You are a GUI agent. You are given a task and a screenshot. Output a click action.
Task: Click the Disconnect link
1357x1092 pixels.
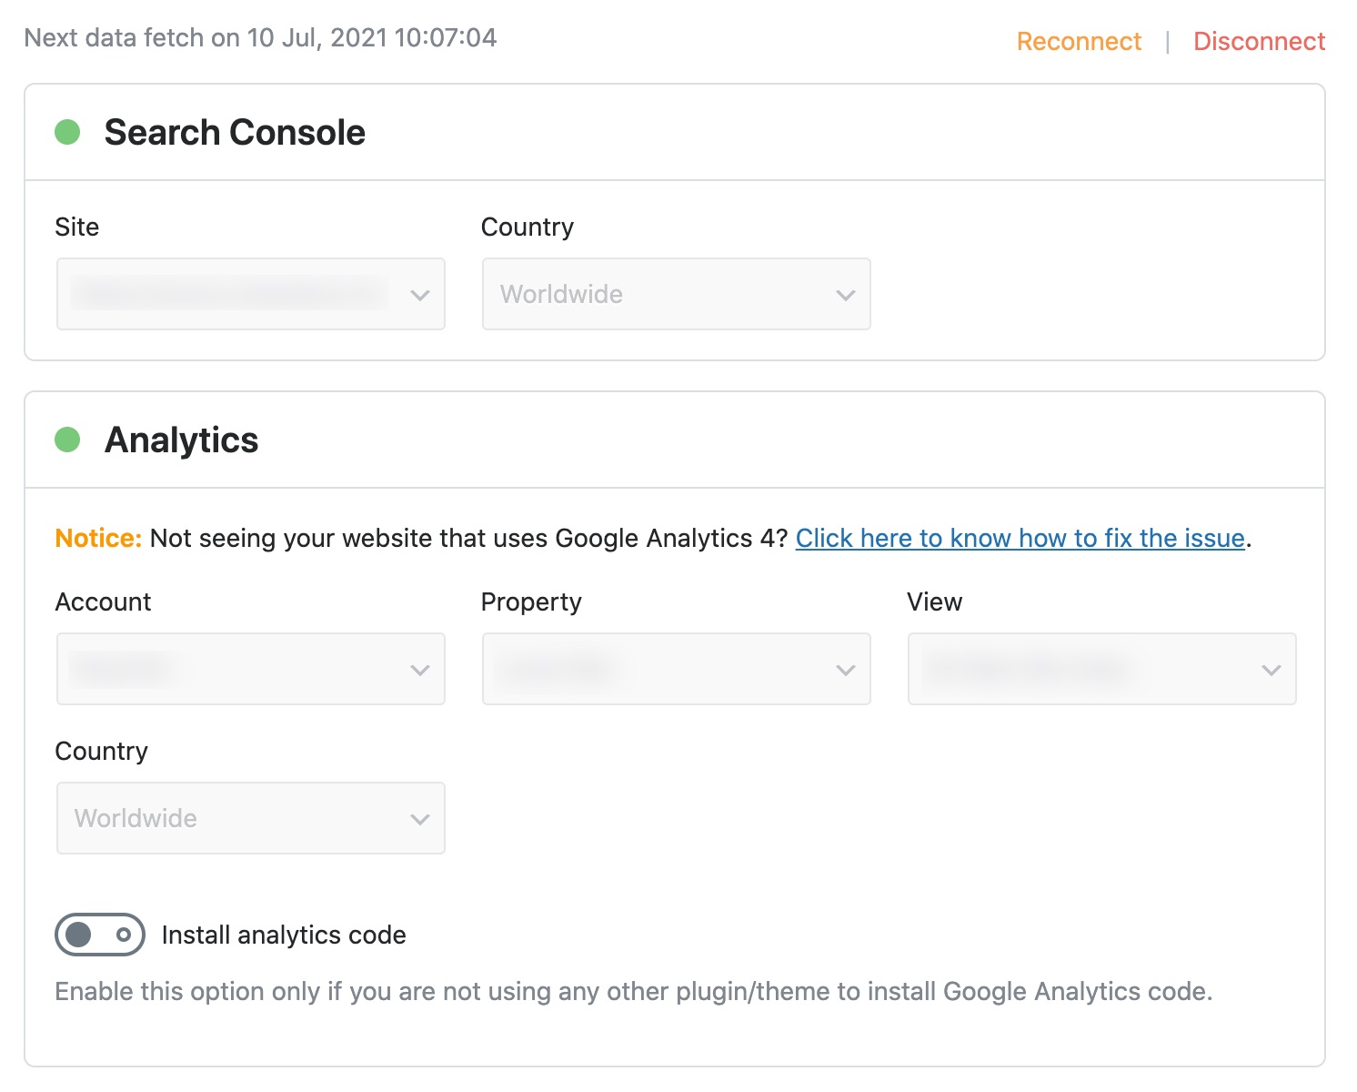pos(1259,42)
